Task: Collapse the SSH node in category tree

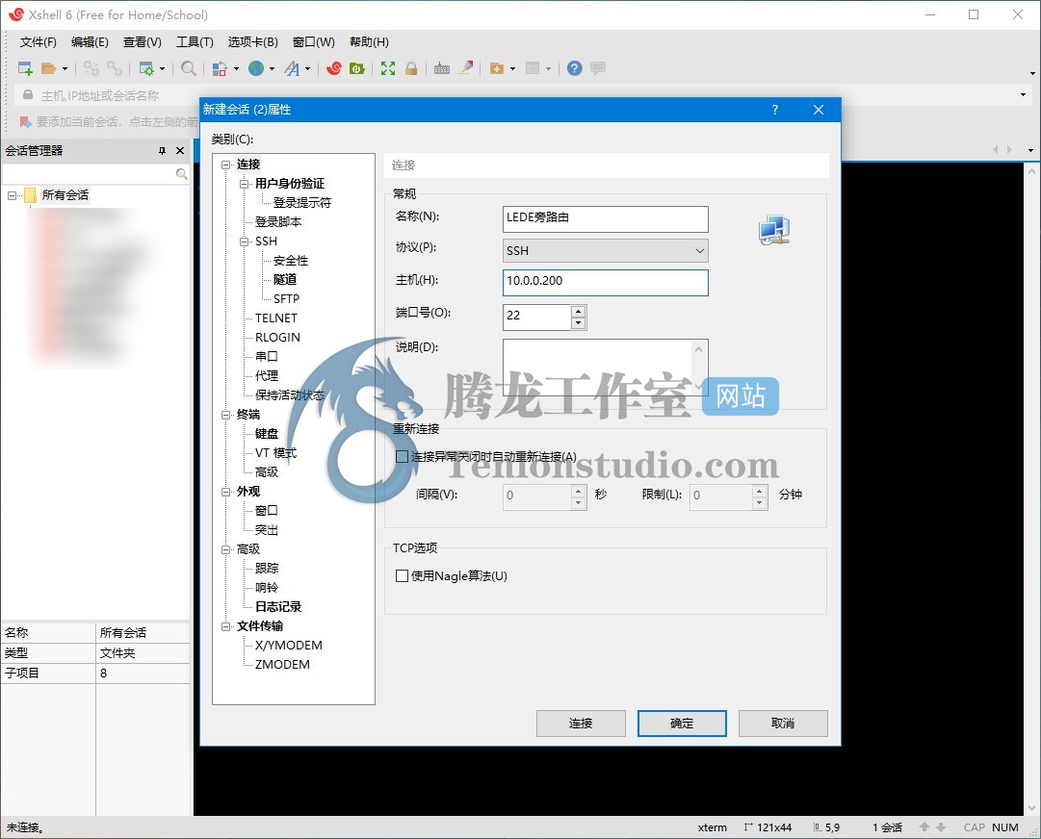Action: (245, 242)
